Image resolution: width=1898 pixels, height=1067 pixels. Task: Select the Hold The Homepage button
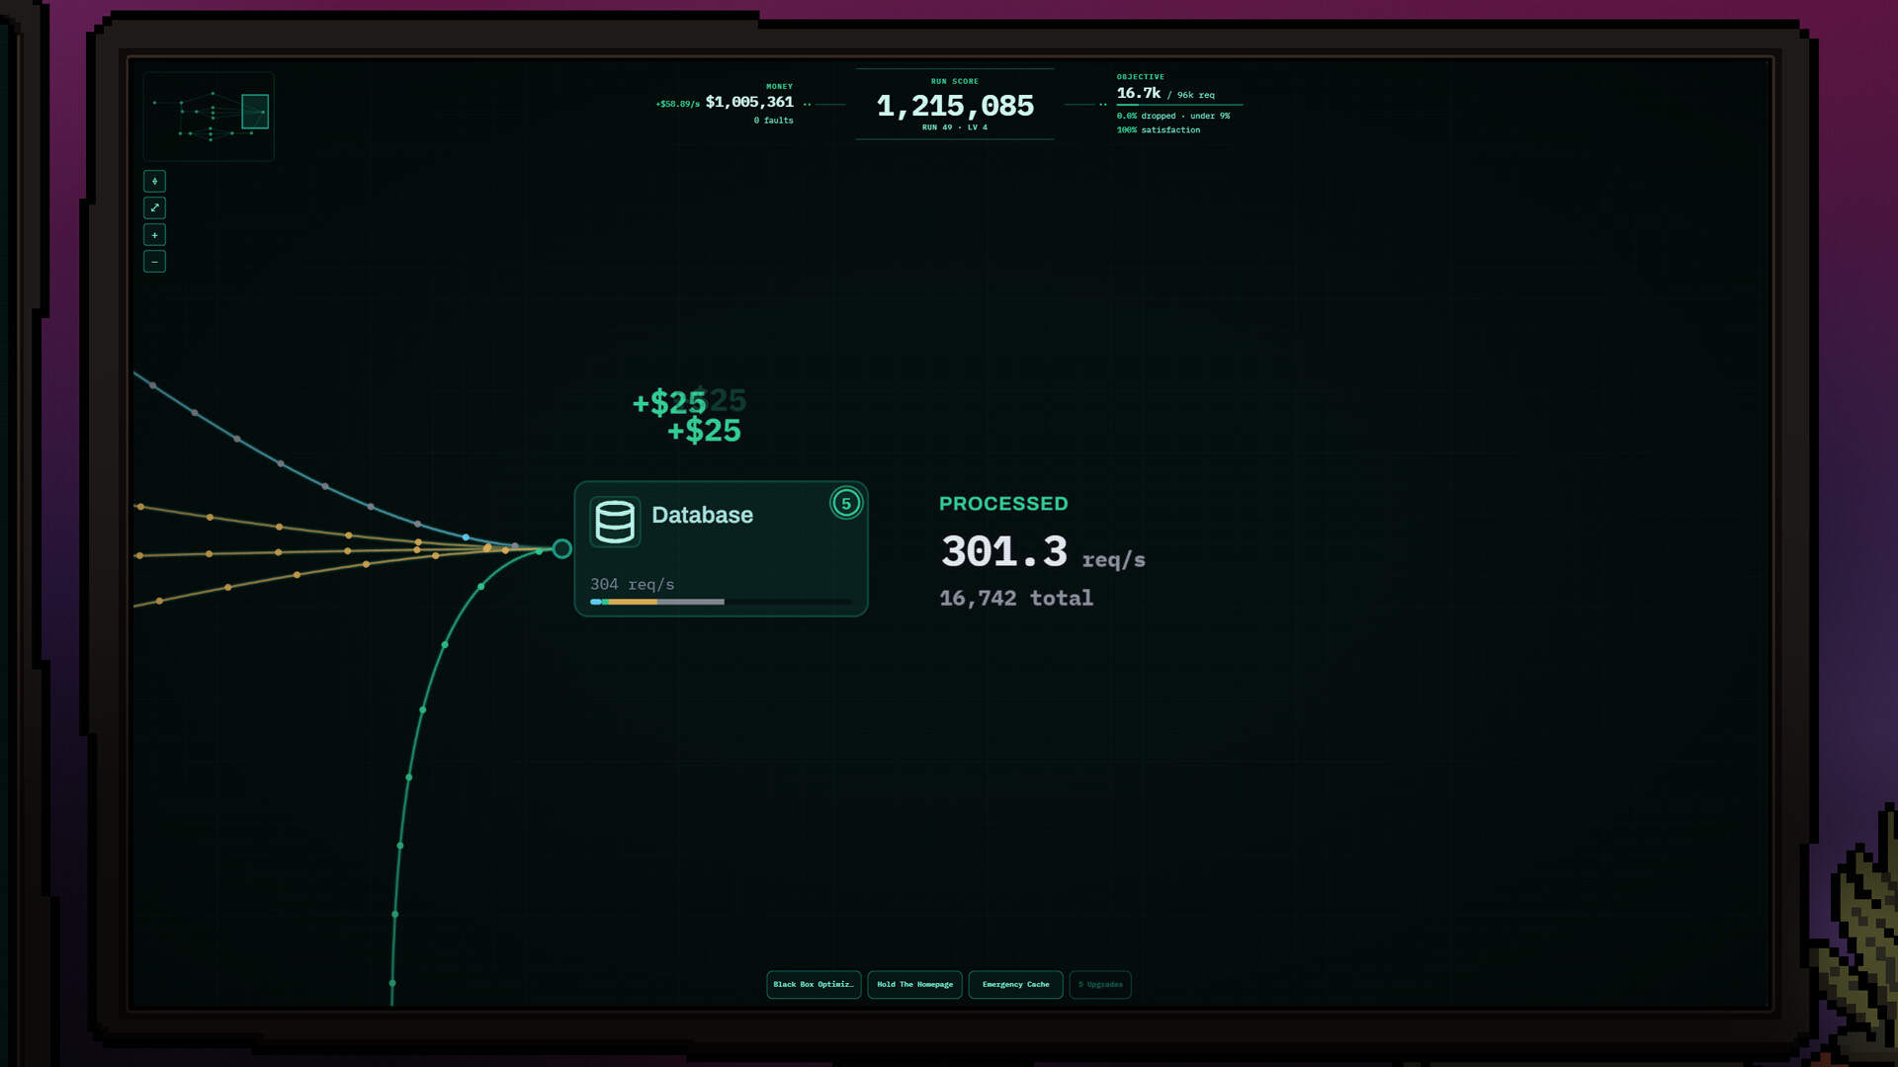pyautogui.click(x=914, y=984)
